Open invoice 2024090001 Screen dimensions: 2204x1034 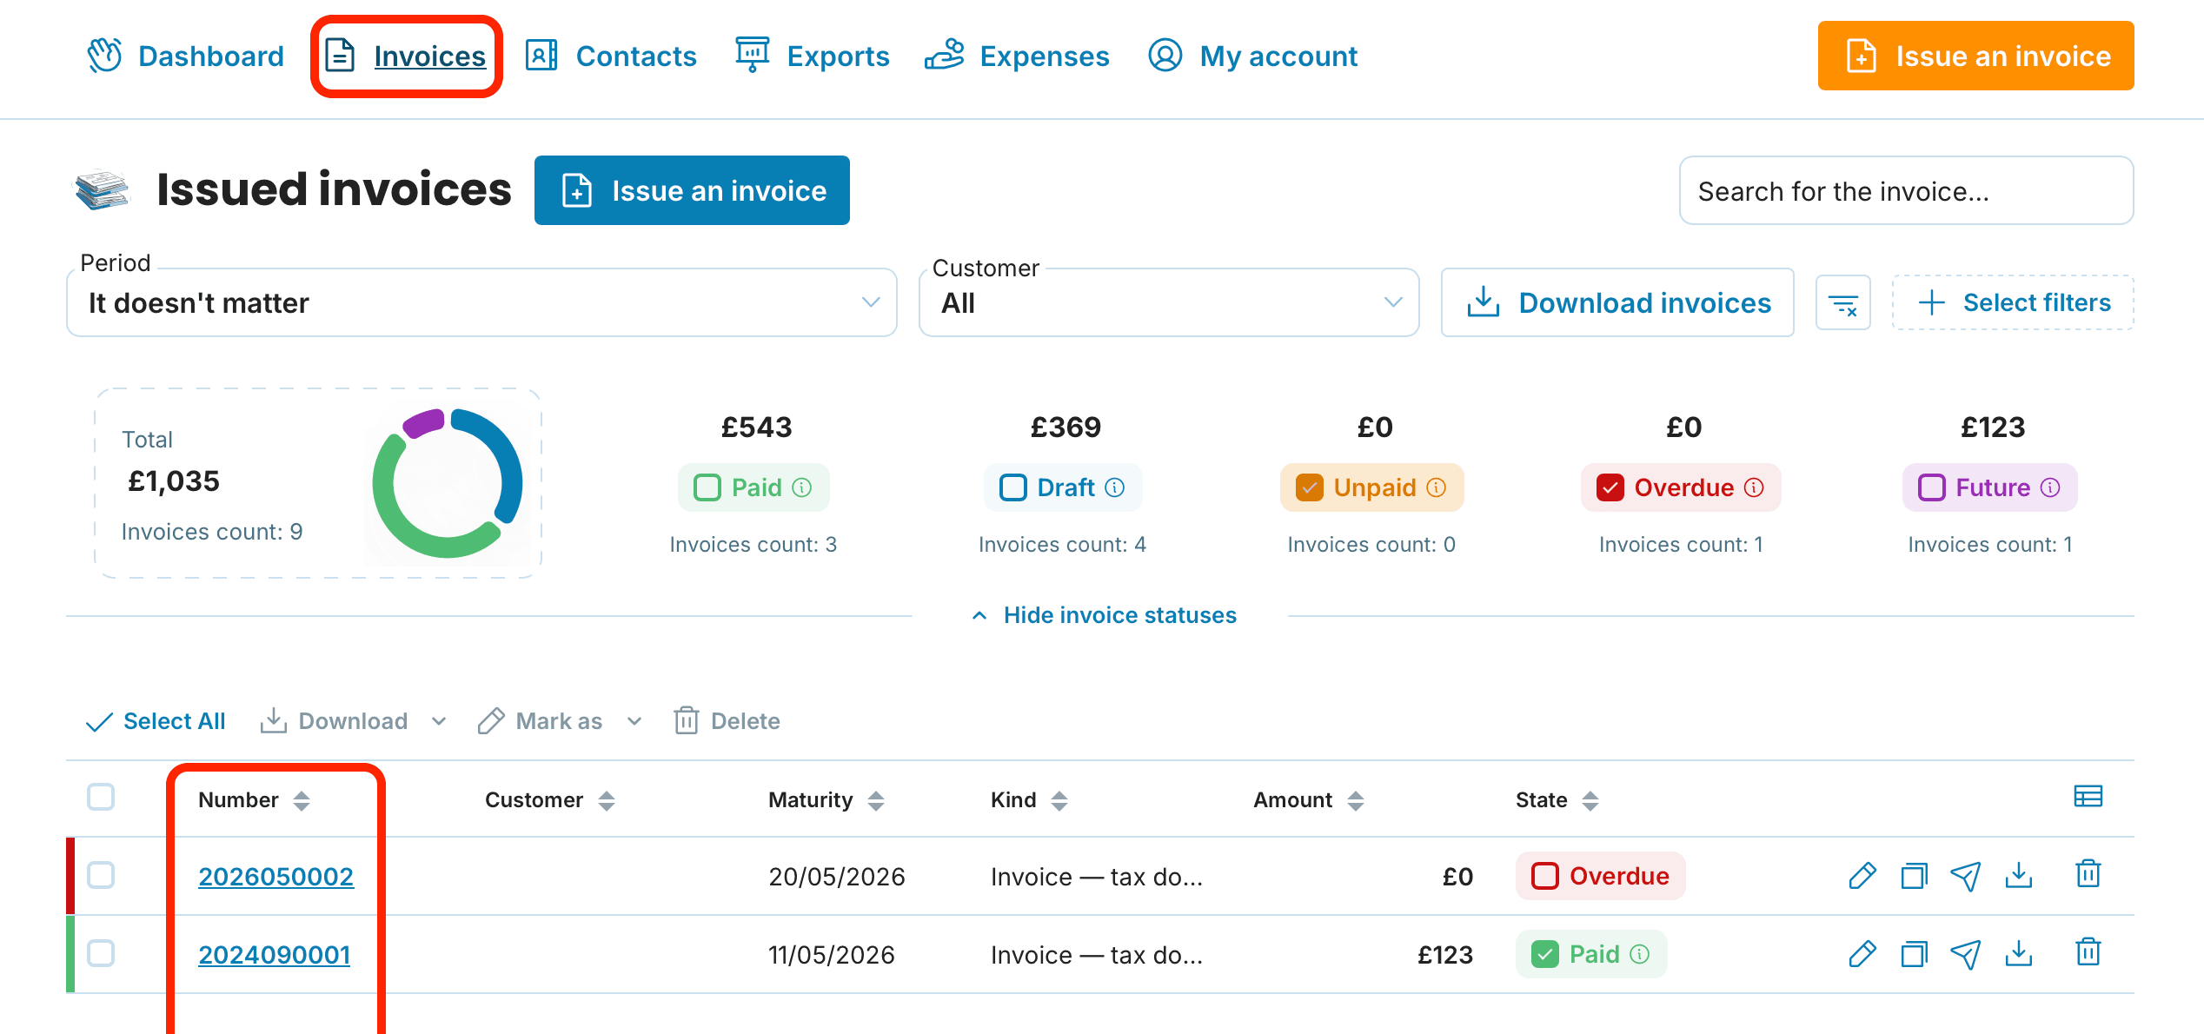click(x=274, y=955)
